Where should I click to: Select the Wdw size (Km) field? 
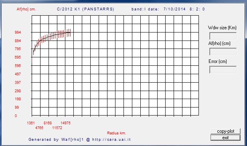tap(223, 36)
